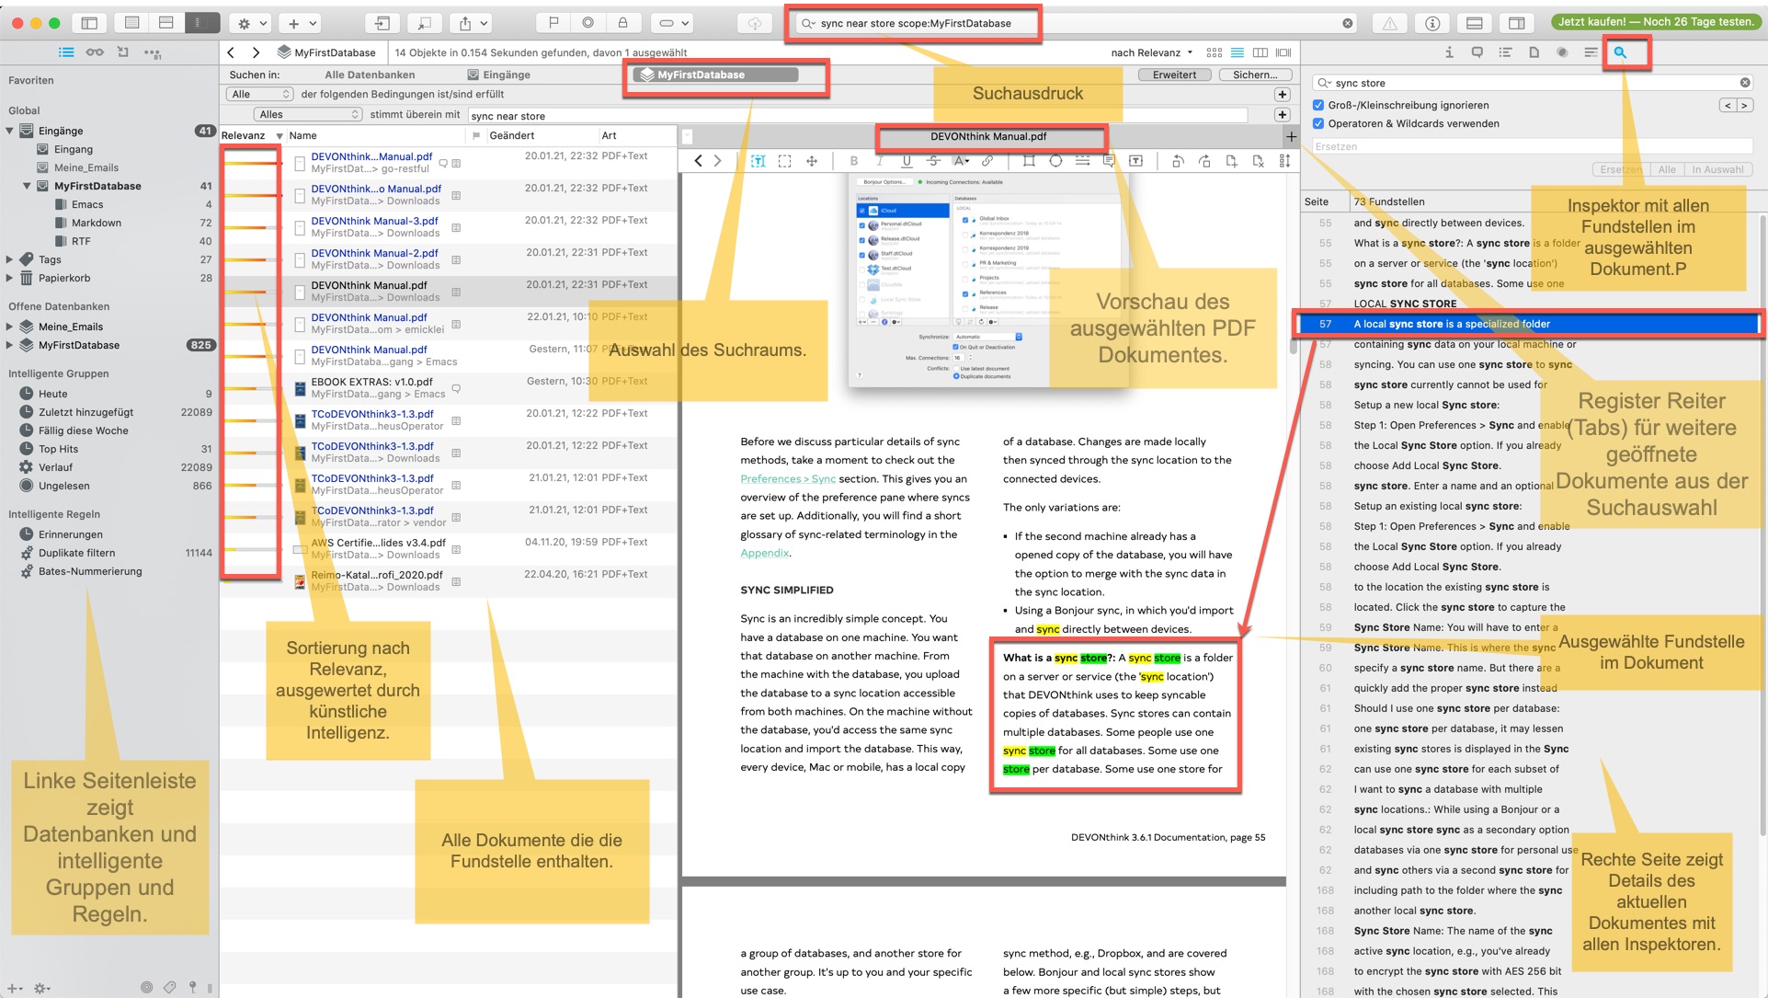The width and height of the screenshot is (1768, 998).
Task: Click the cloud sync toolbar button
Action: click(755, 23)
